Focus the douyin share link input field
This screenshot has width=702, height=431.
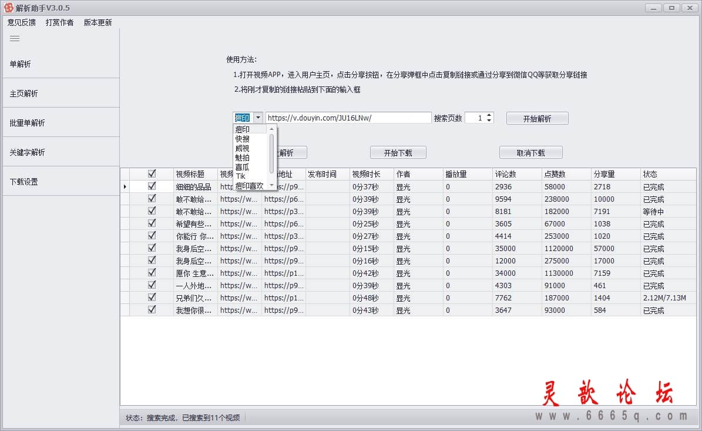coord(348,118)
